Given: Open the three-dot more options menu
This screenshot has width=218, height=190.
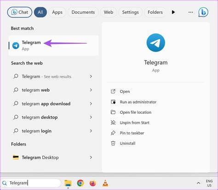Looking at the screenshot, I should [190, 12].
